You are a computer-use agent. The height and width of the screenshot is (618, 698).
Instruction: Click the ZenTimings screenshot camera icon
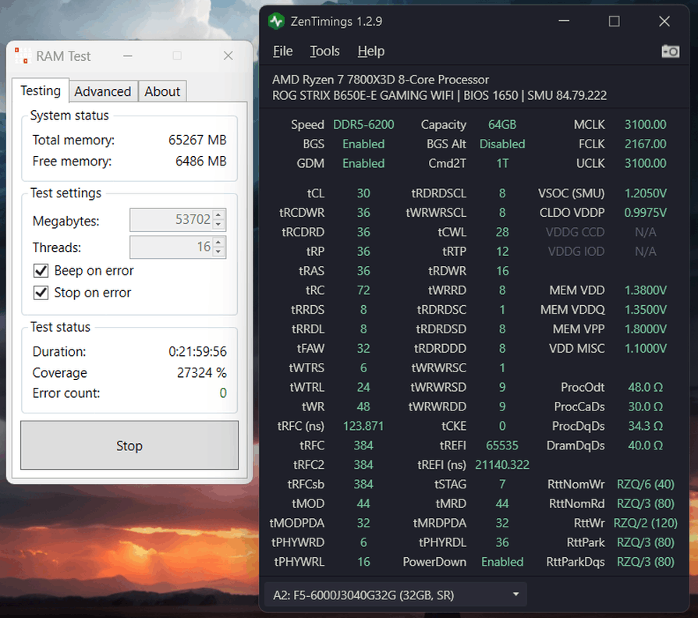pos(670,51)
